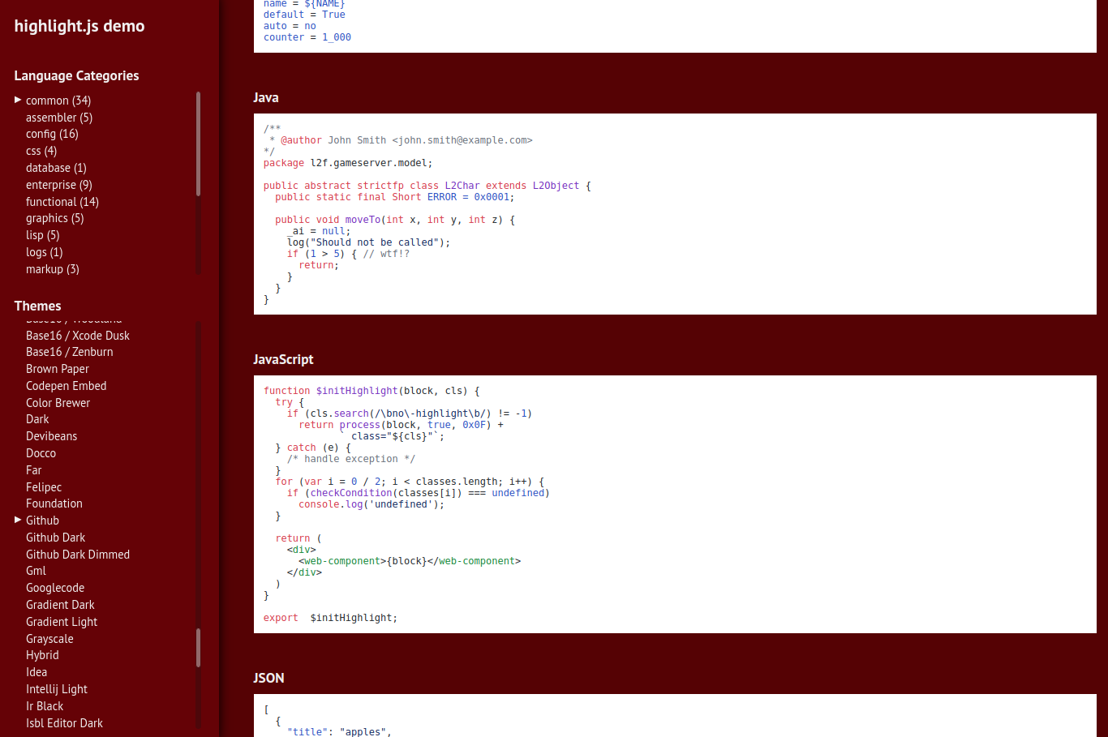Open the logs (1) category

44,252
